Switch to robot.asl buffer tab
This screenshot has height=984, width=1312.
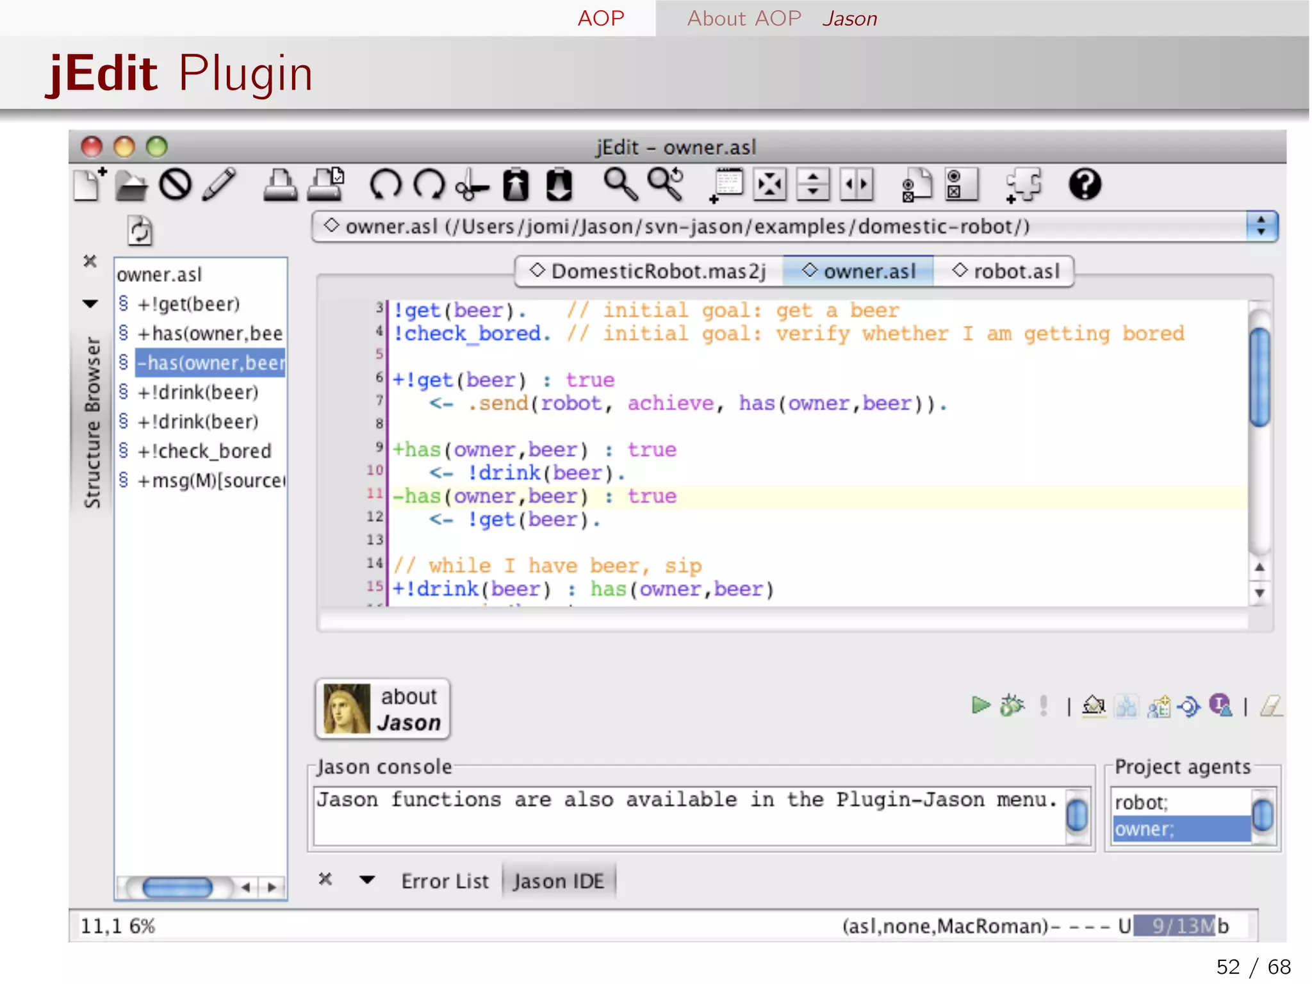1004,271
